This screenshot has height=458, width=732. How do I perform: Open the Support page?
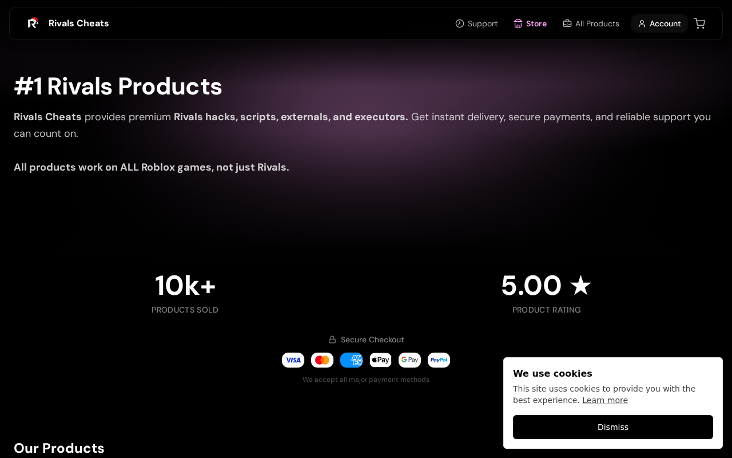[476, 23]
